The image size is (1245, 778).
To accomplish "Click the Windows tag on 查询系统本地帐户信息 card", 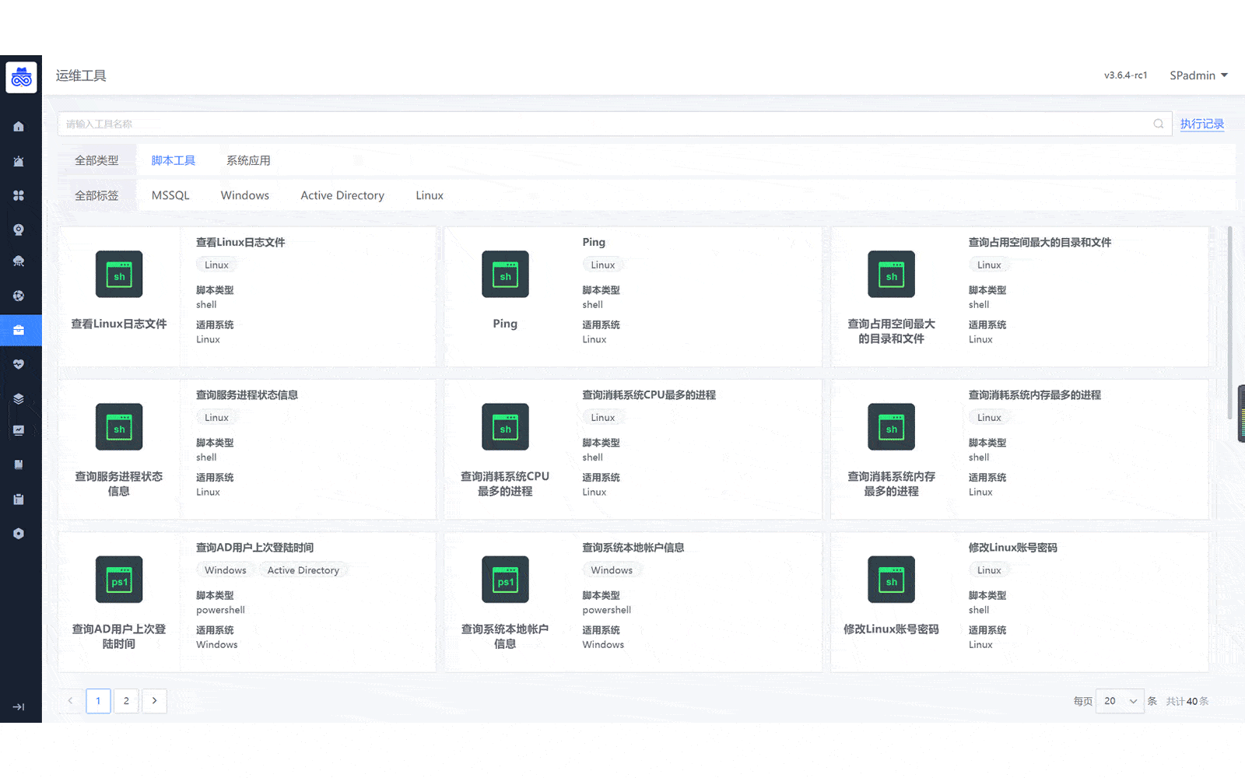I will 612,570.
